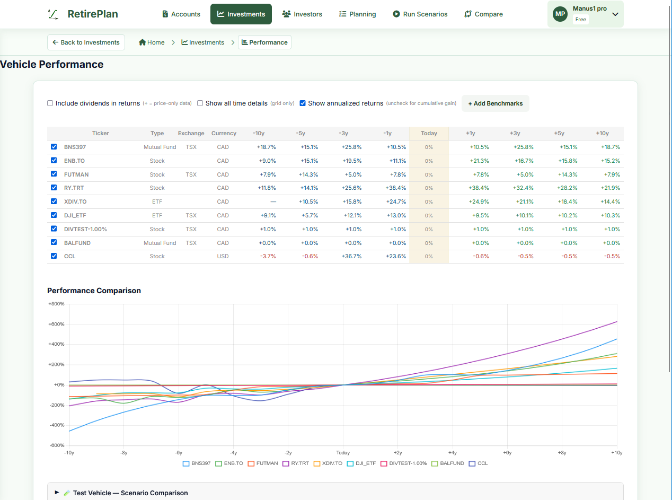Click the Home house icon in breadcrumb
Screen dimensions: 672x500
[142, 42]
